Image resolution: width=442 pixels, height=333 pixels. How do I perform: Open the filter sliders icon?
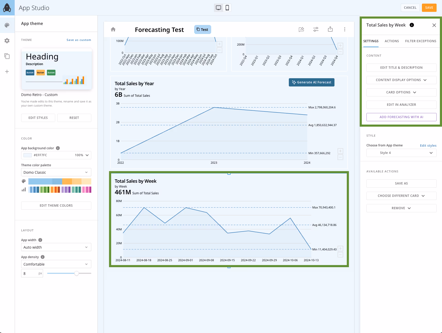pyautogui.click(x=316, y=29)
